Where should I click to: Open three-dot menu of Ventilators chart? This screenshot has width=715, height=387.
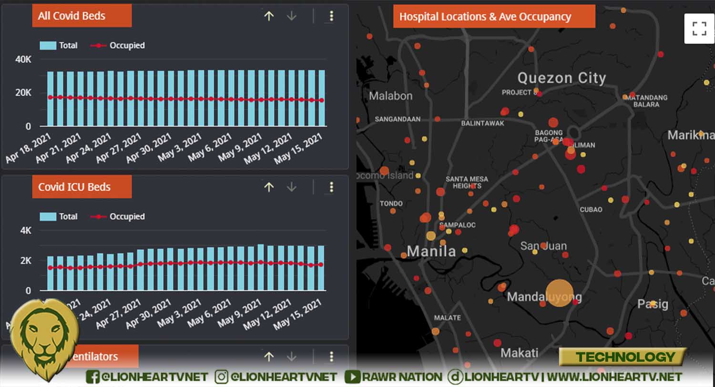pos(331,356)
